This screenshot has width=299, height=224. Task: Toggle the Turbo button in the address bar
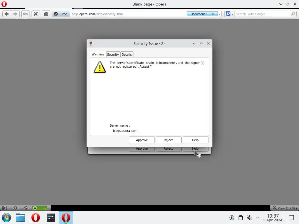pyautogui.click(x=61, y=14)
